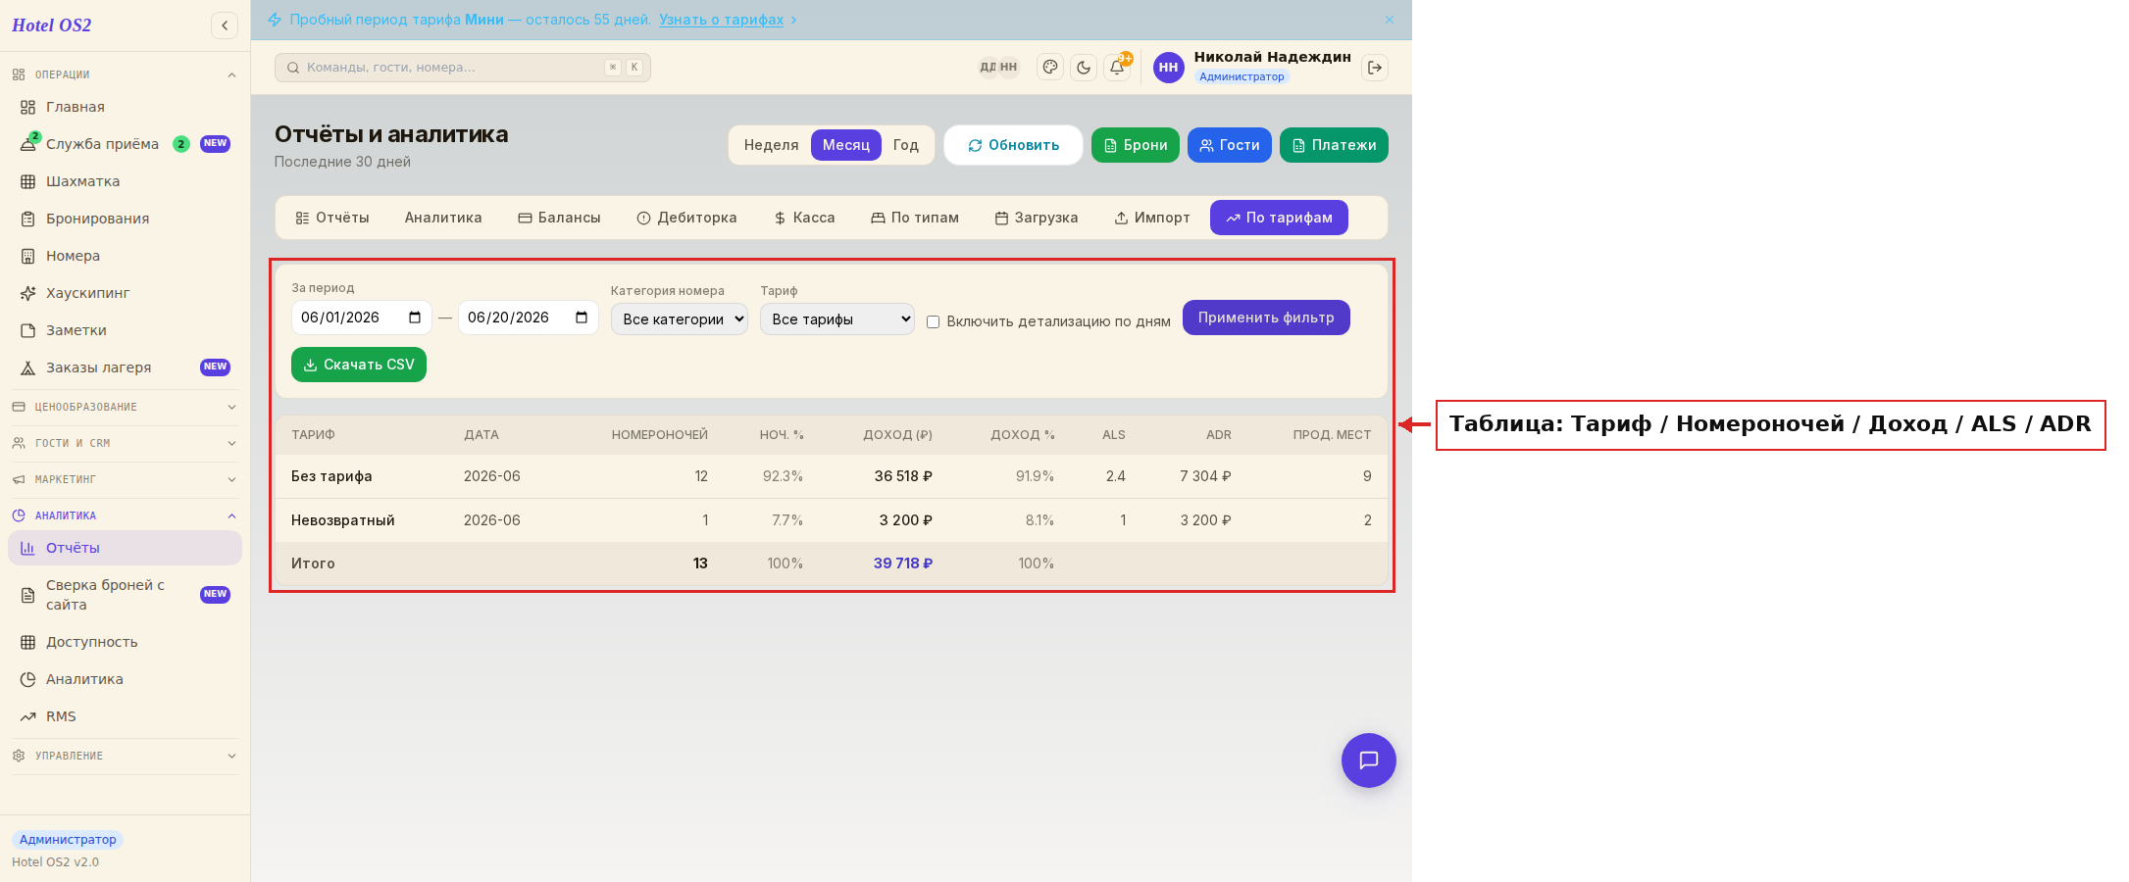The height and width of the screenshot is (882, 2129).
Task: Open the Загрузка tab
Action: point(1037,218)
